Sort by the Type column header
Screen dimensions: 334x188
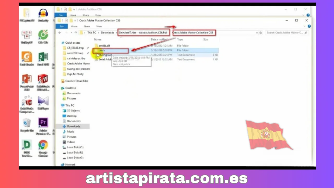click(180, 39)
